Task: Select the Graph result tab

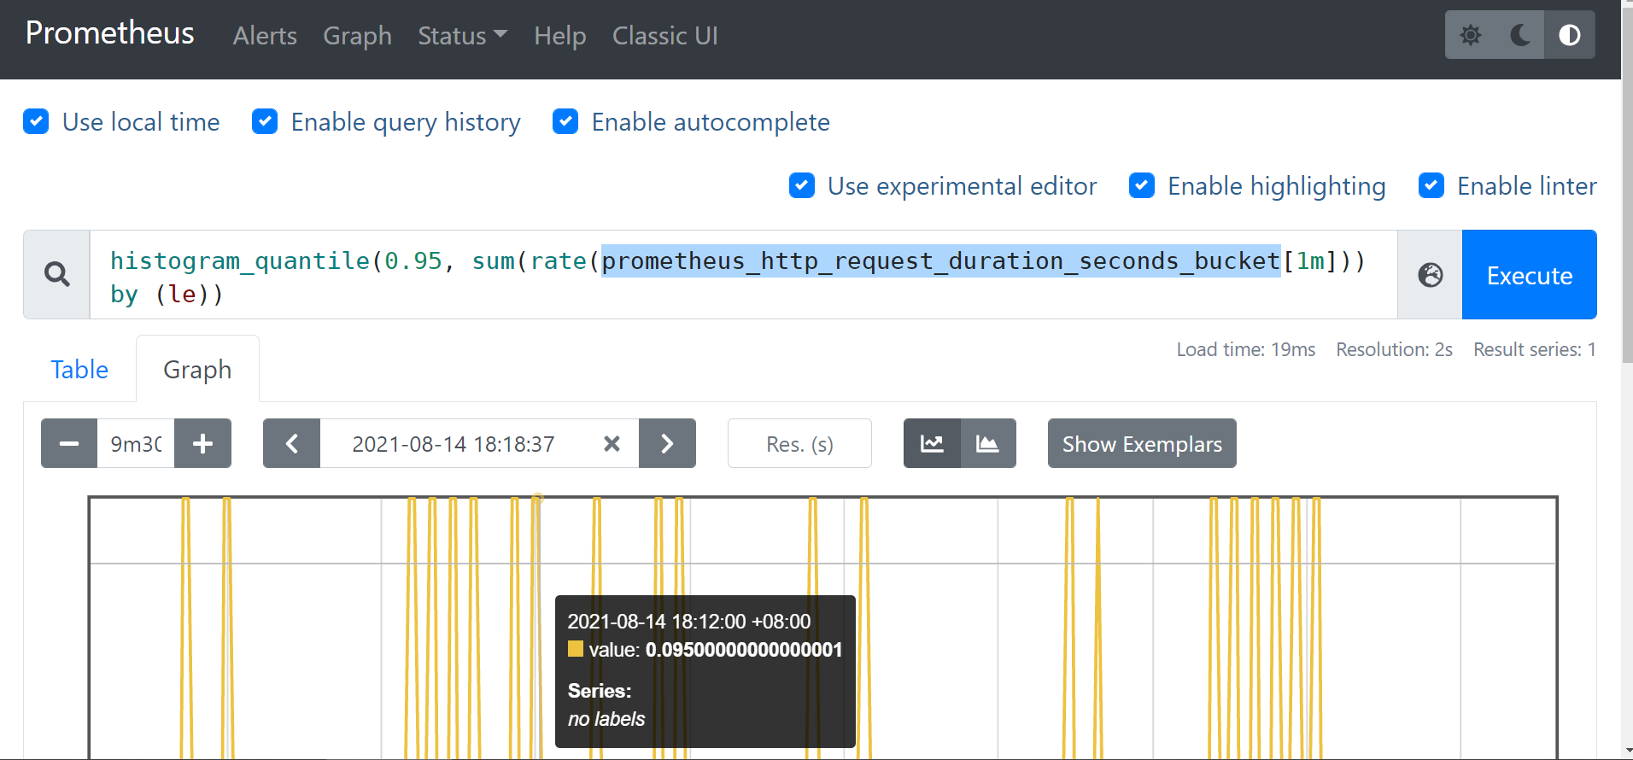Action: pyautogui.click(x=197, y=369)
